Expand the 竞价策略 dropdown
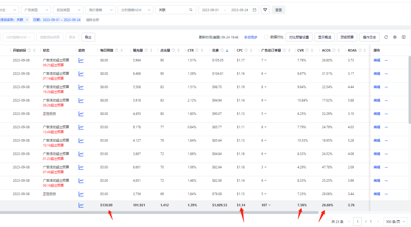The height and width of the screenshot is (227, 411). 100,10
